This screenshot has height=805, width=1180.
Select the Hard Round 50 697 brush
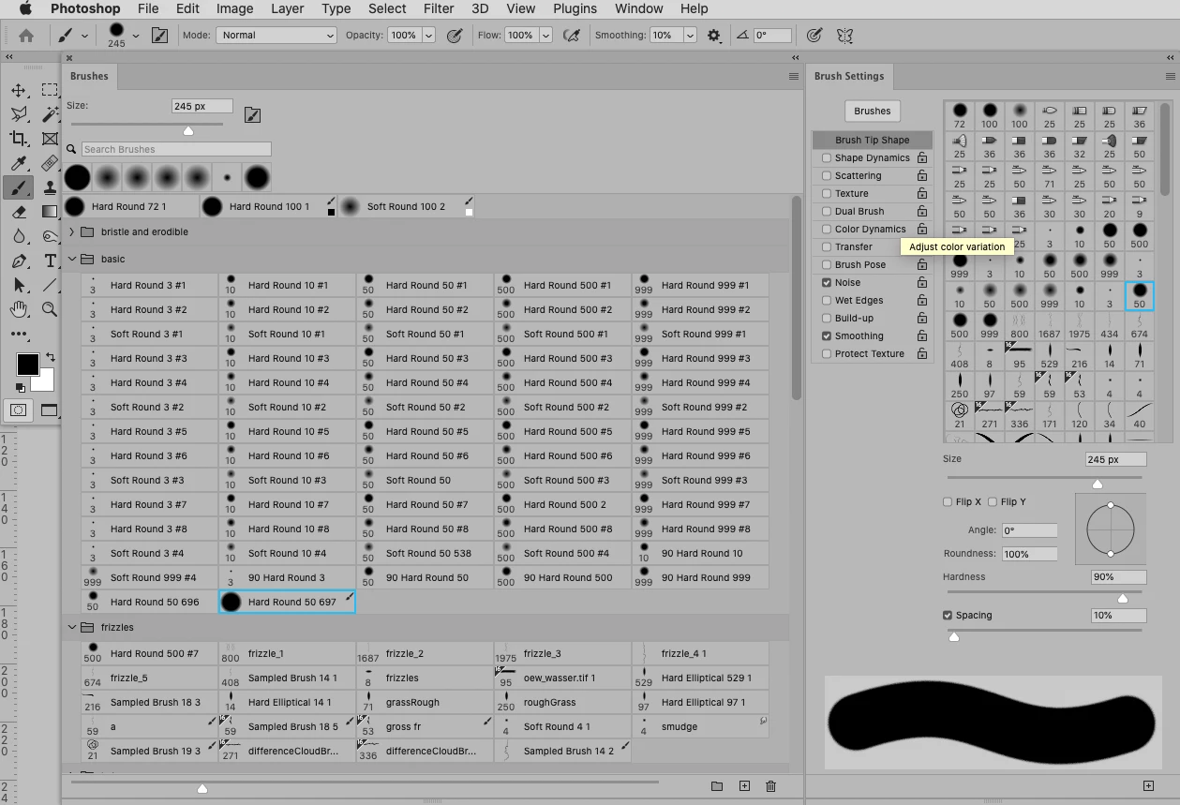tap(287, 603)
